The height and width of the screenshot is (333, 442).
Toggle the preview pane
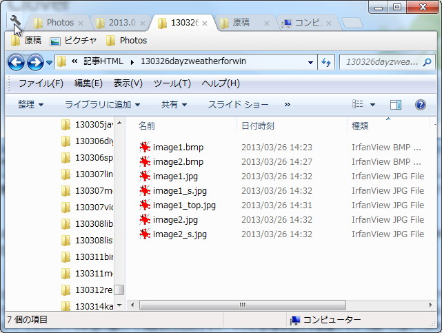click(x=396, y=105)
